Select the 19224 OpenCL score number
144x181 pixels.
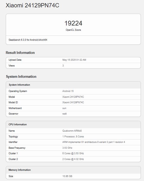pos(73,23)
